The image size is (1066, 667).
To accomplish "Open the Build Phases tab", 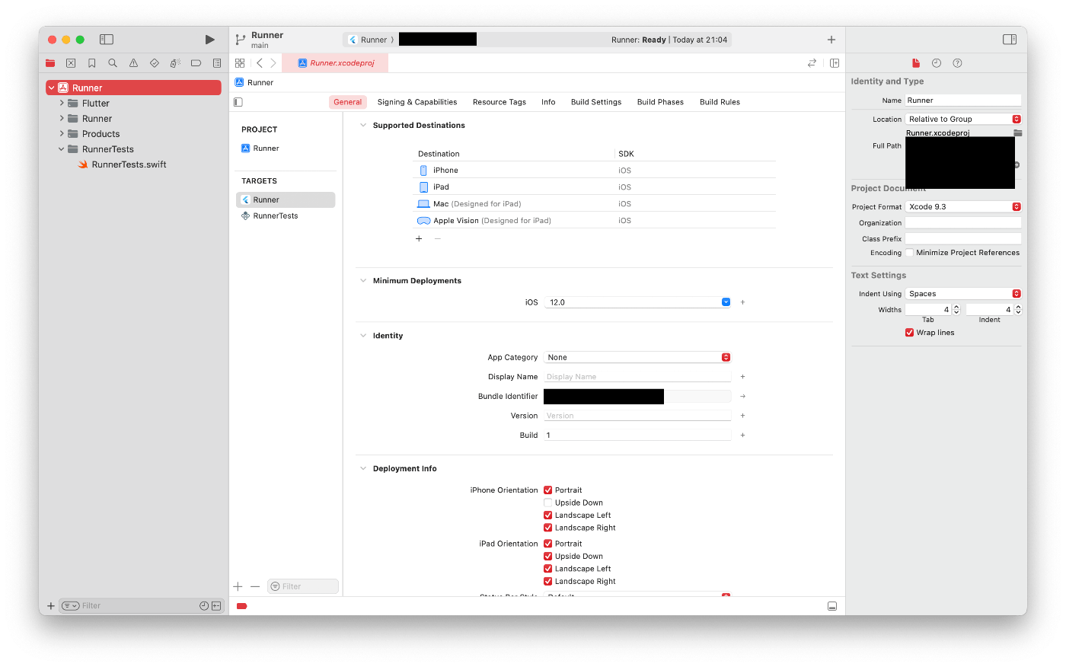I will point(660,102).
